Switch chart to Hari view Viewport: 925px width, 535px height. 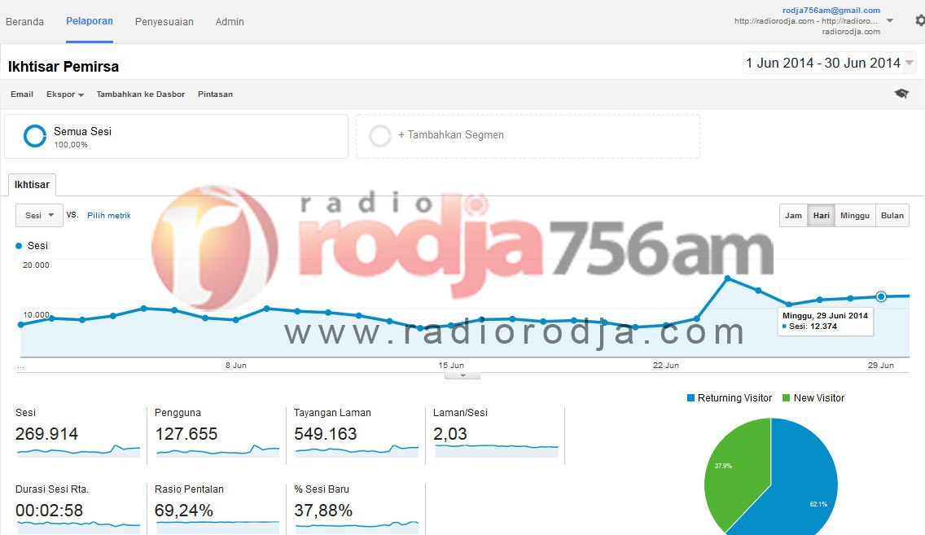point(821,215)
